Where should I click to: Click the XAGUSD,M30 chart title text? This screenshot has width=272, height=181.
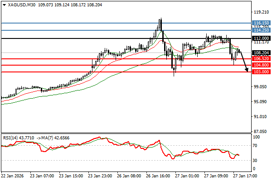click(x=19, y=5)
